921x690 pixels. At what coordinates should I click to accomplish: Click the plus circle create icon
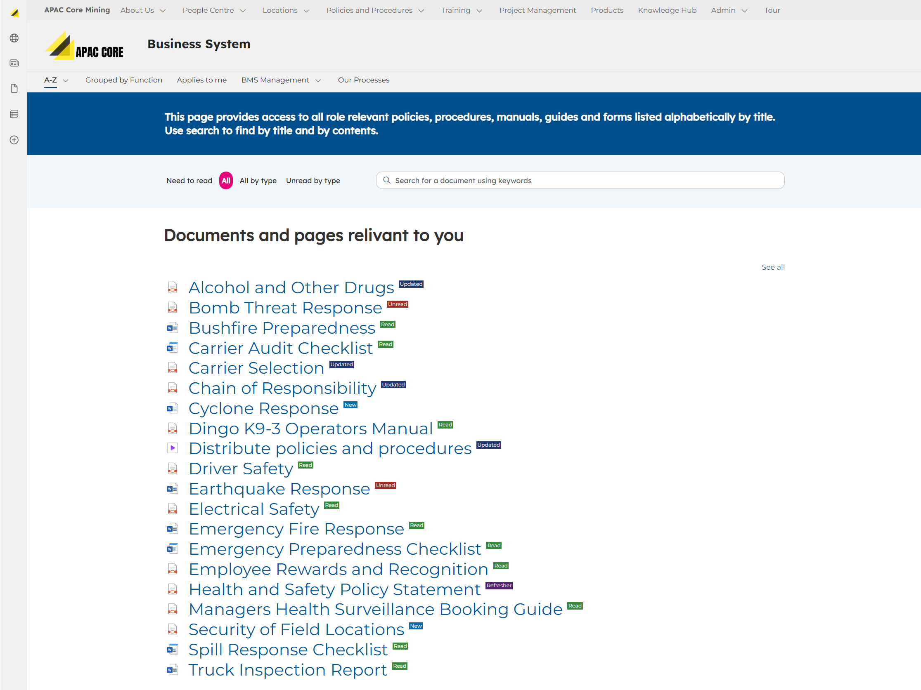(14, 140)
